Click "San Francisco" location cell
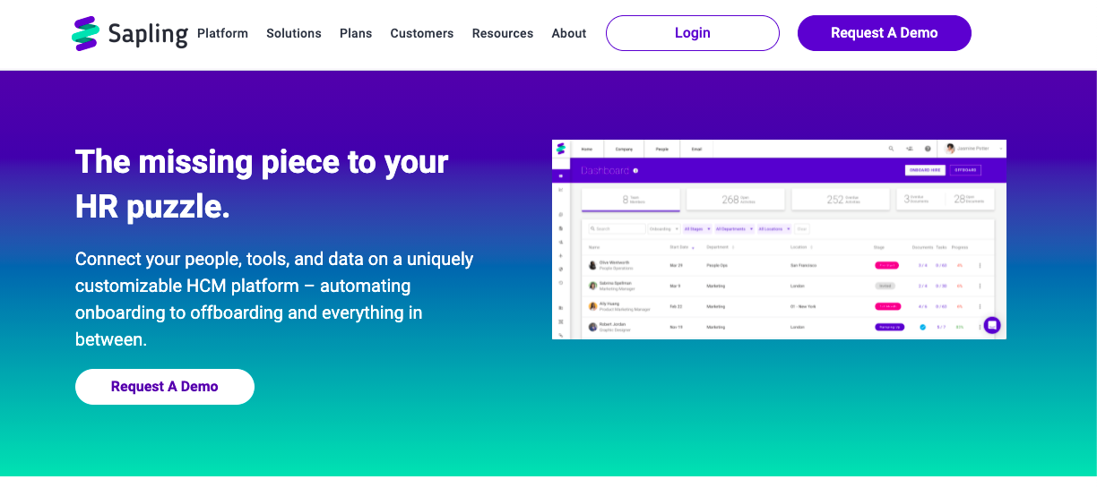This screenshot has width=1097, height=488. 803,265
